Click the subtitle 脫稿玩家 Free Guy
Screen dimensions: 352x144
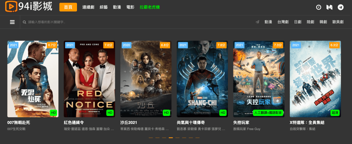point(247,129)
